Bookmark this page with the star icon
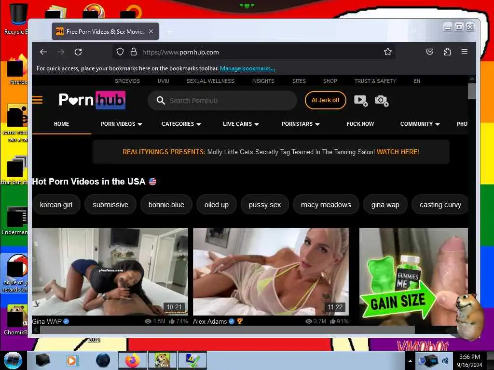 [388, 52]
